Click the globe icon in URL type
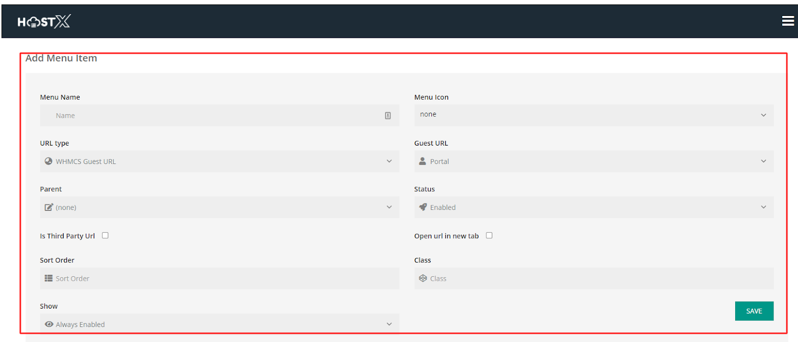 48,161
